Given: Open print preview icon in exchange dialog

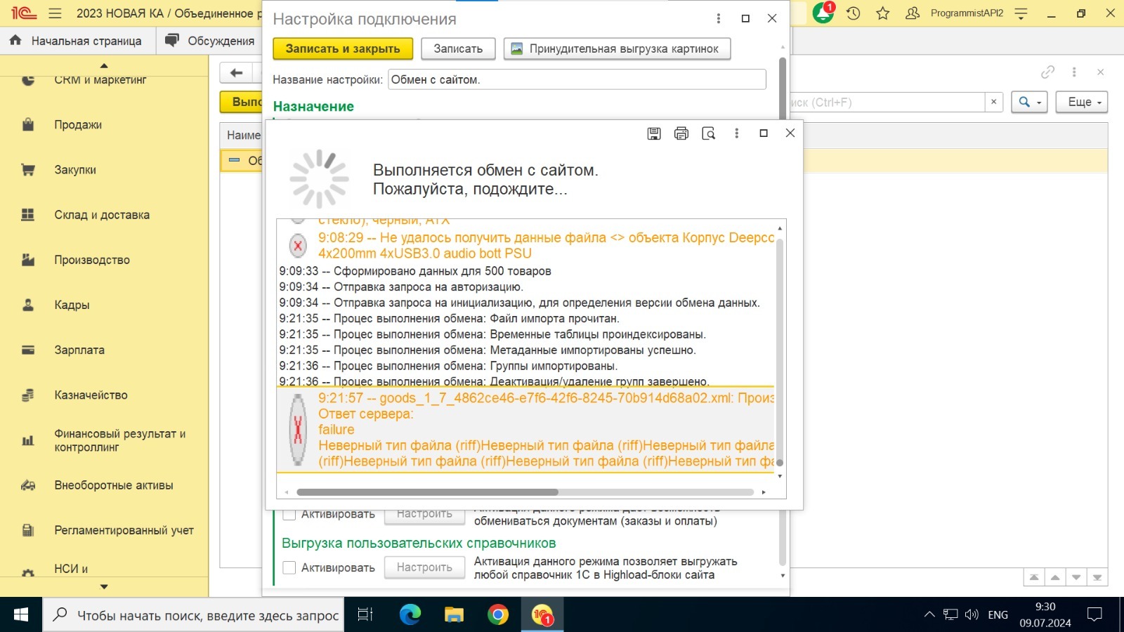Looking at the screenshot, I should 708,133.
